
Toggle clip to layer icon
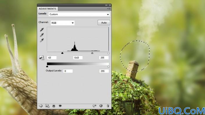54,106
